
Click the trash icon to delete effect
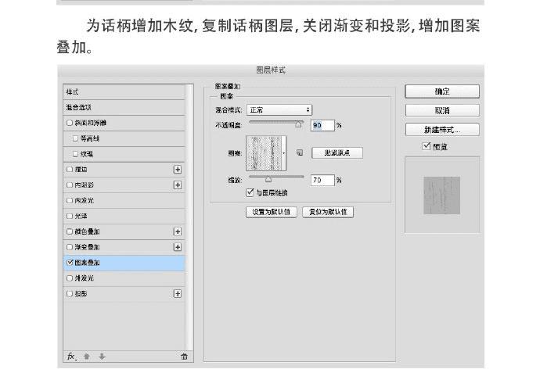[x=184, y=357]
